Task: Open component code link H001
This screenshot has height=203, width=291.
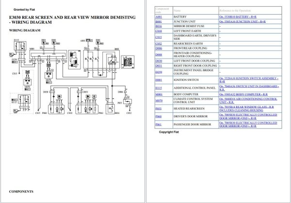Action: point(159,80)
